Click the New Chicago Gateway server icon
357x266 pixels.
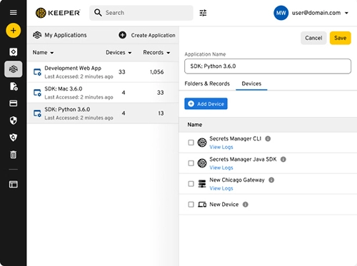(x=202, y=184)
